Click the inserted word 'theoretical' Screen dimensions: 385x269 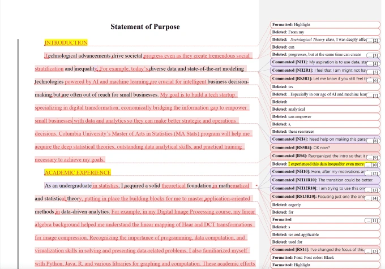click(174, 185)
